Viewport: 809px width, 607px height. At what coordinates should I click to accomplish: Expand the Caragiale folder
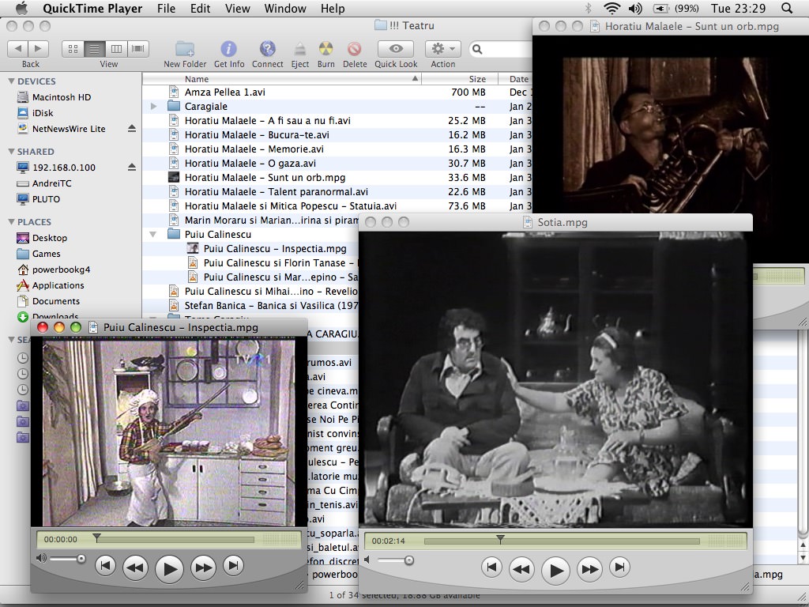(153, 107)
